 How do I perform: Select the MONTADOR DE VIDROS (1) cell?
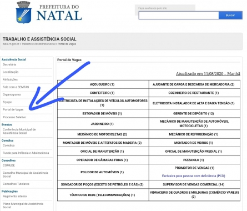[x=194, y=143]
